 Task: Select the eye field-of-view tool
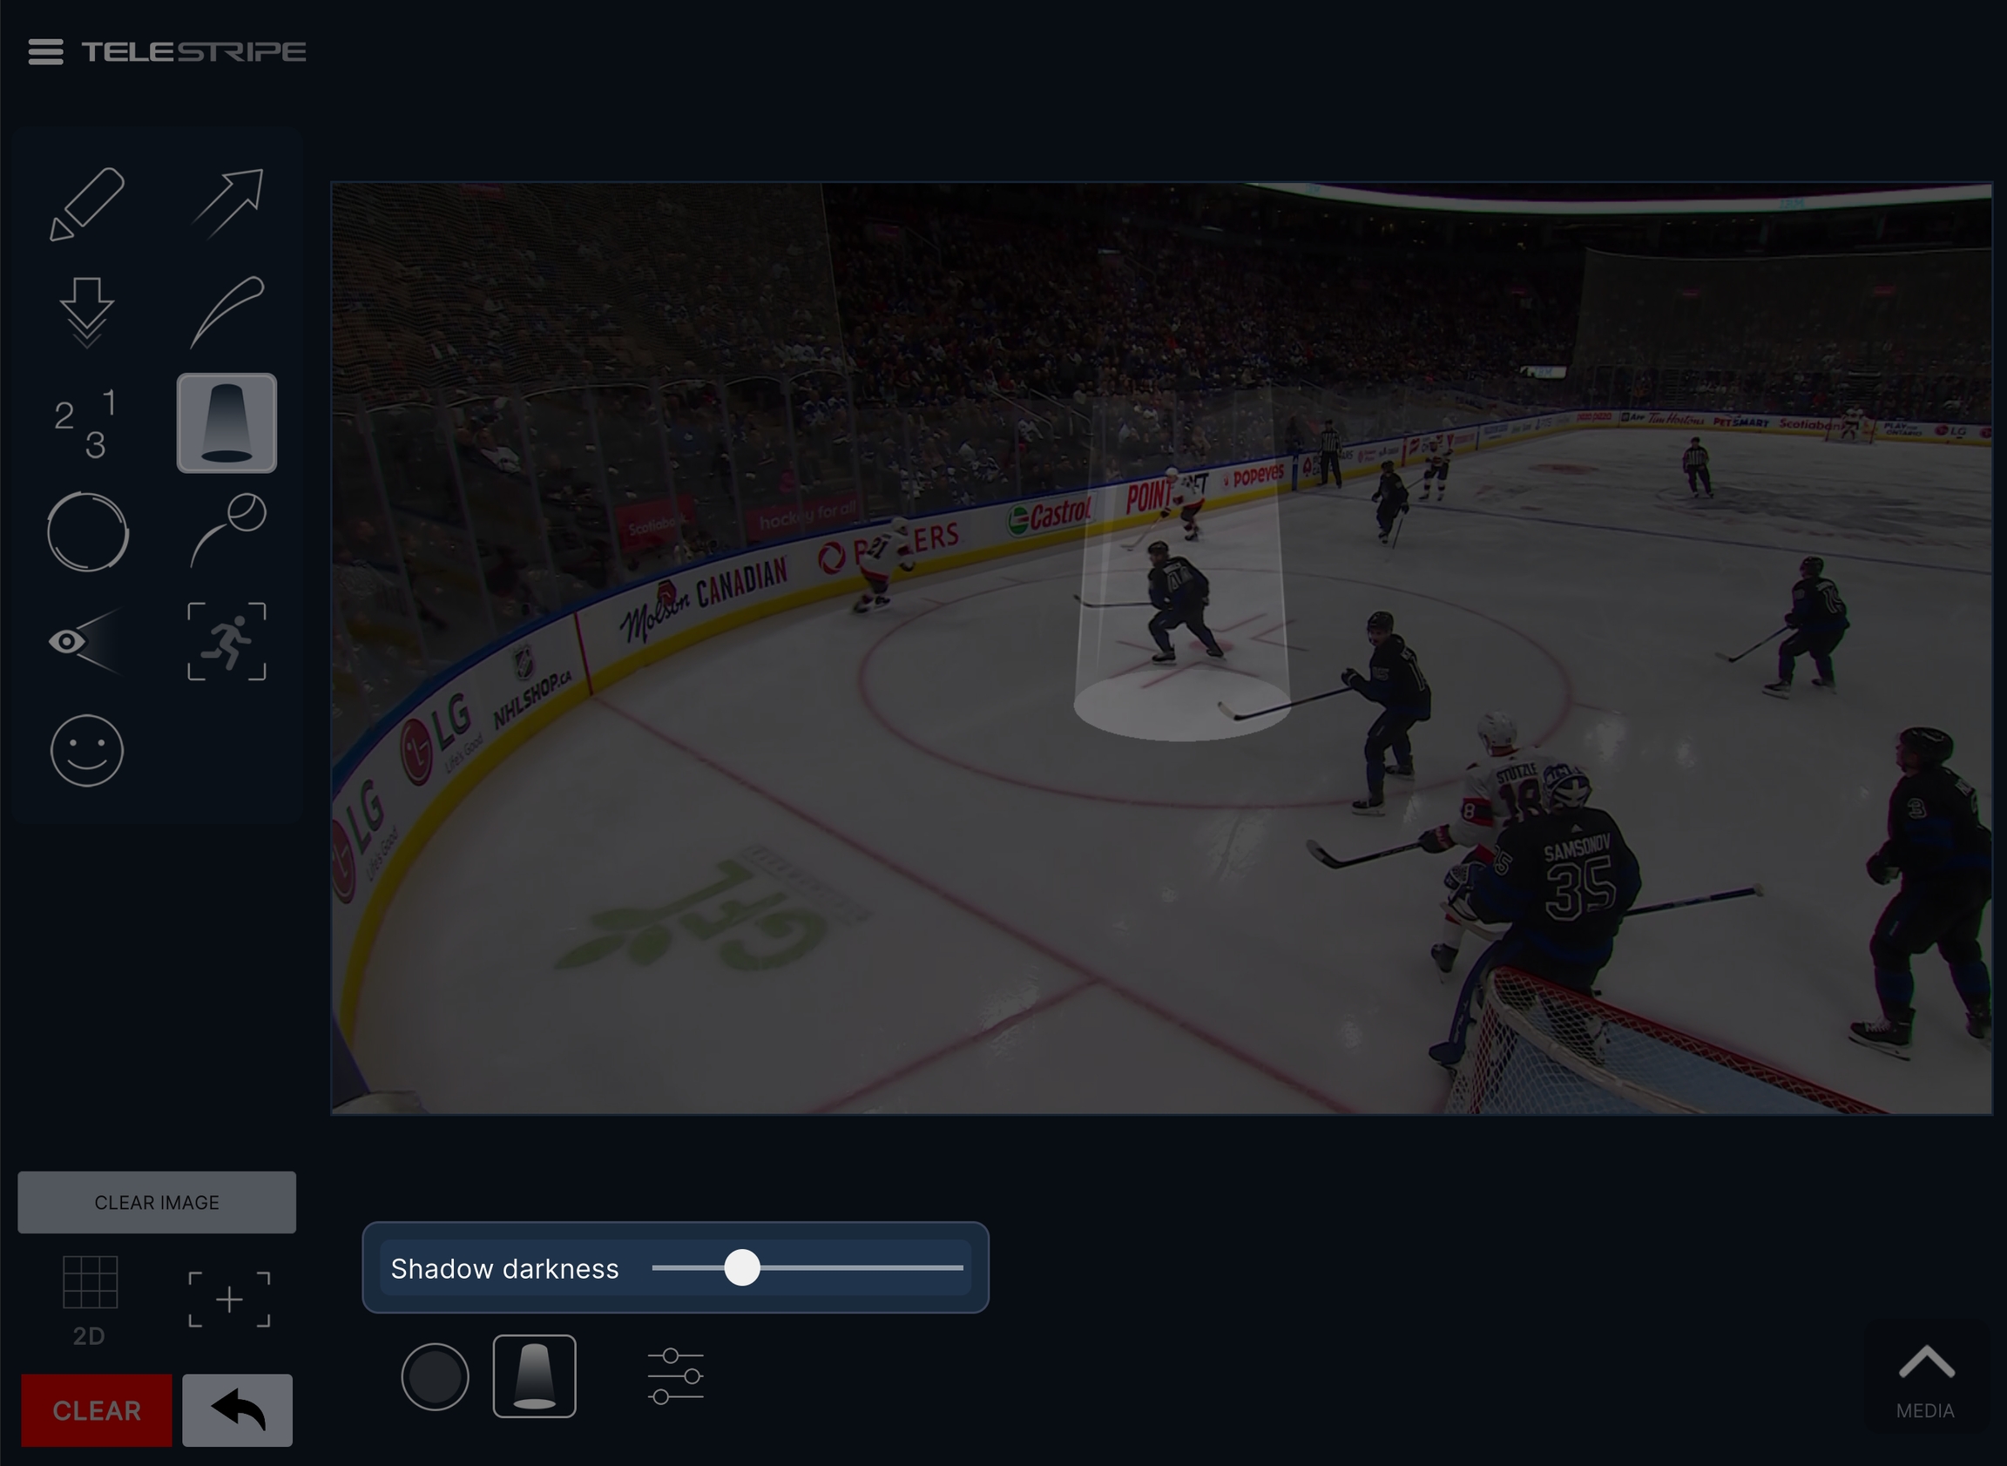click(x=87, y=642)
